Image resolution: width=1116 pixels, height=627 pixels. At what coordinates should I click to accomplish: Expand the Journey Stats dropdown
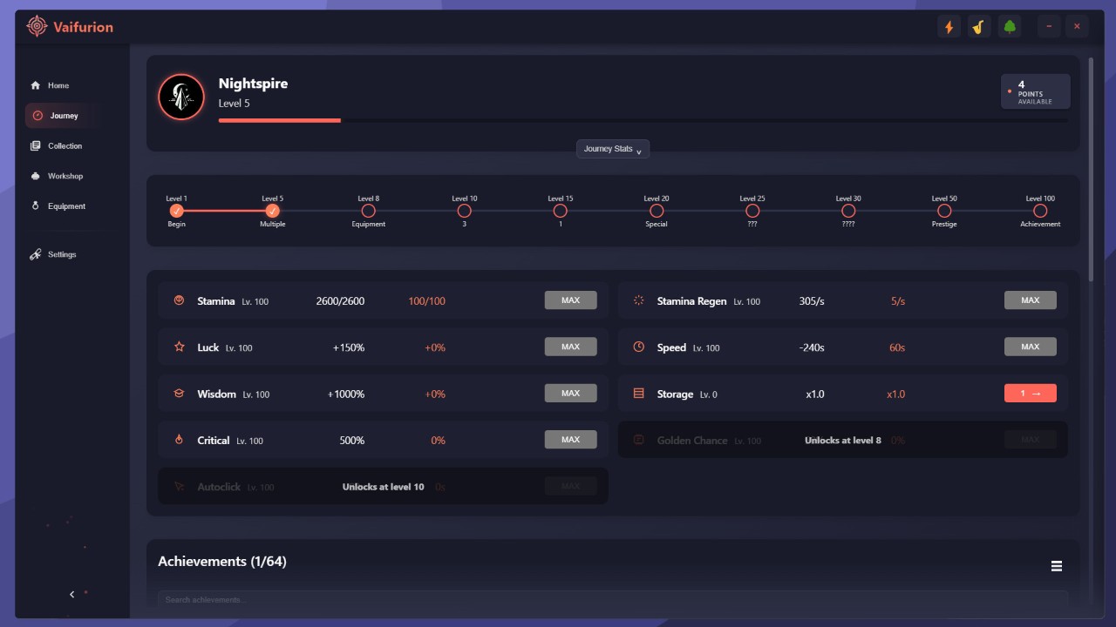pyautogui.click(x=612, y=149)
